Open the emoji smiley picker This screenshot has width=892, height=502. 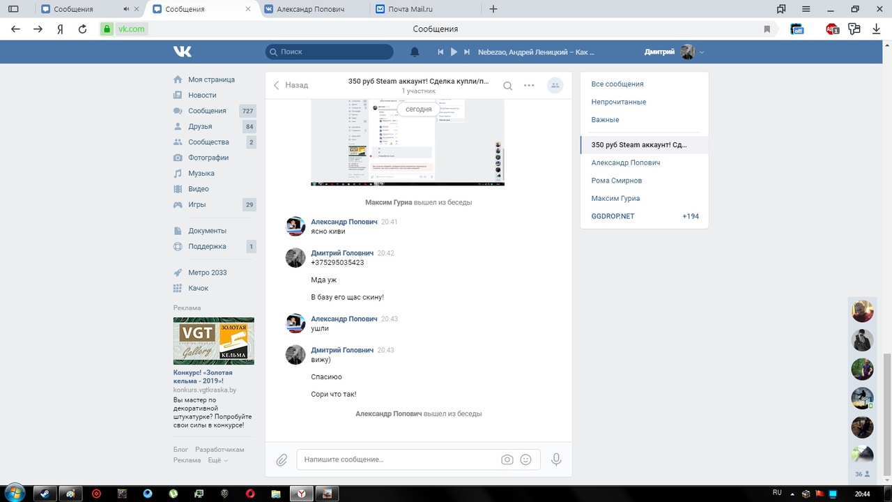pos(526,460)
